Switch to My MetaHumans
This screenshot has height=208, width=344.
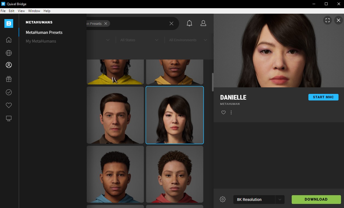coord(41,41)
